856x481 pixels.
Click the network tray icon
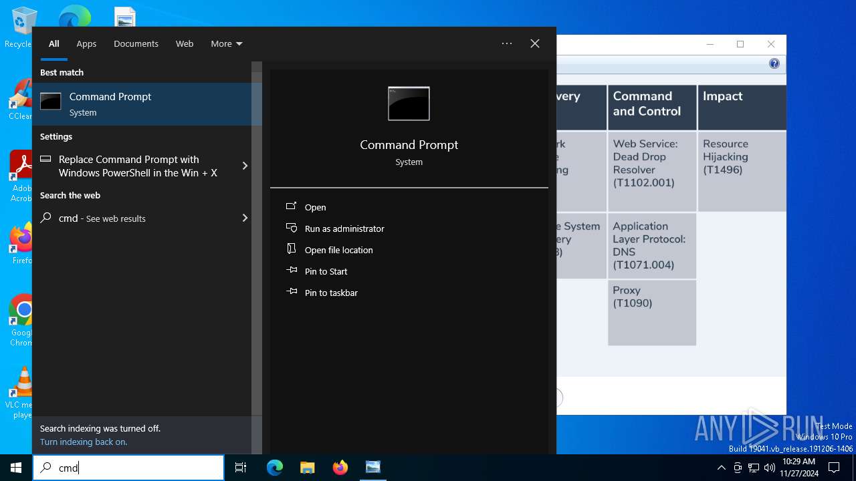[754, 468]
